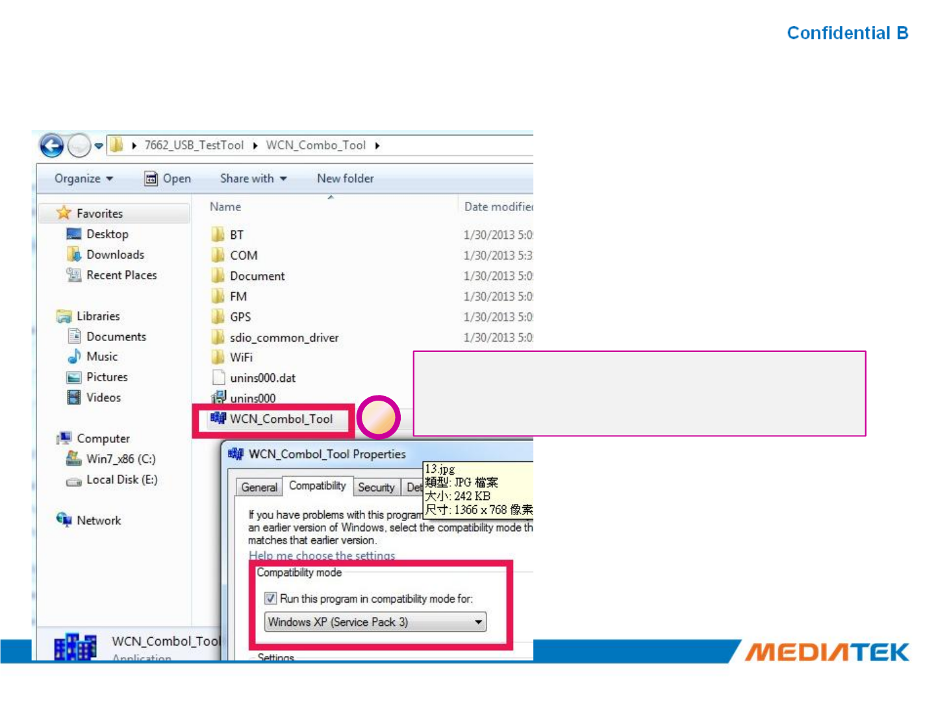Viewport: 936px width, 702px height.
Task: Open the Documents library
Action: tap(107, 336)
